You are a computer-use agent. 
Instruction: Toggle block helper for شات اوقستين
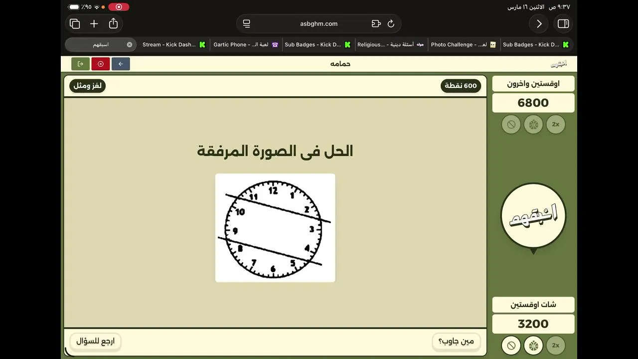(511, 345)
